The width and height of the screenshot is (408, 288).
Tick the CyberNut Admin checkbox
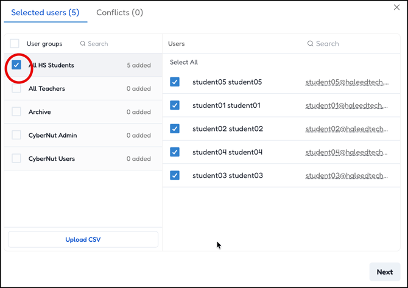click(x=16, y=135)
